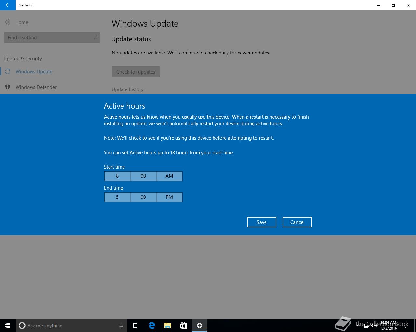
Task: Select Windows Update in the sidebar
Action: click(34, 72)
